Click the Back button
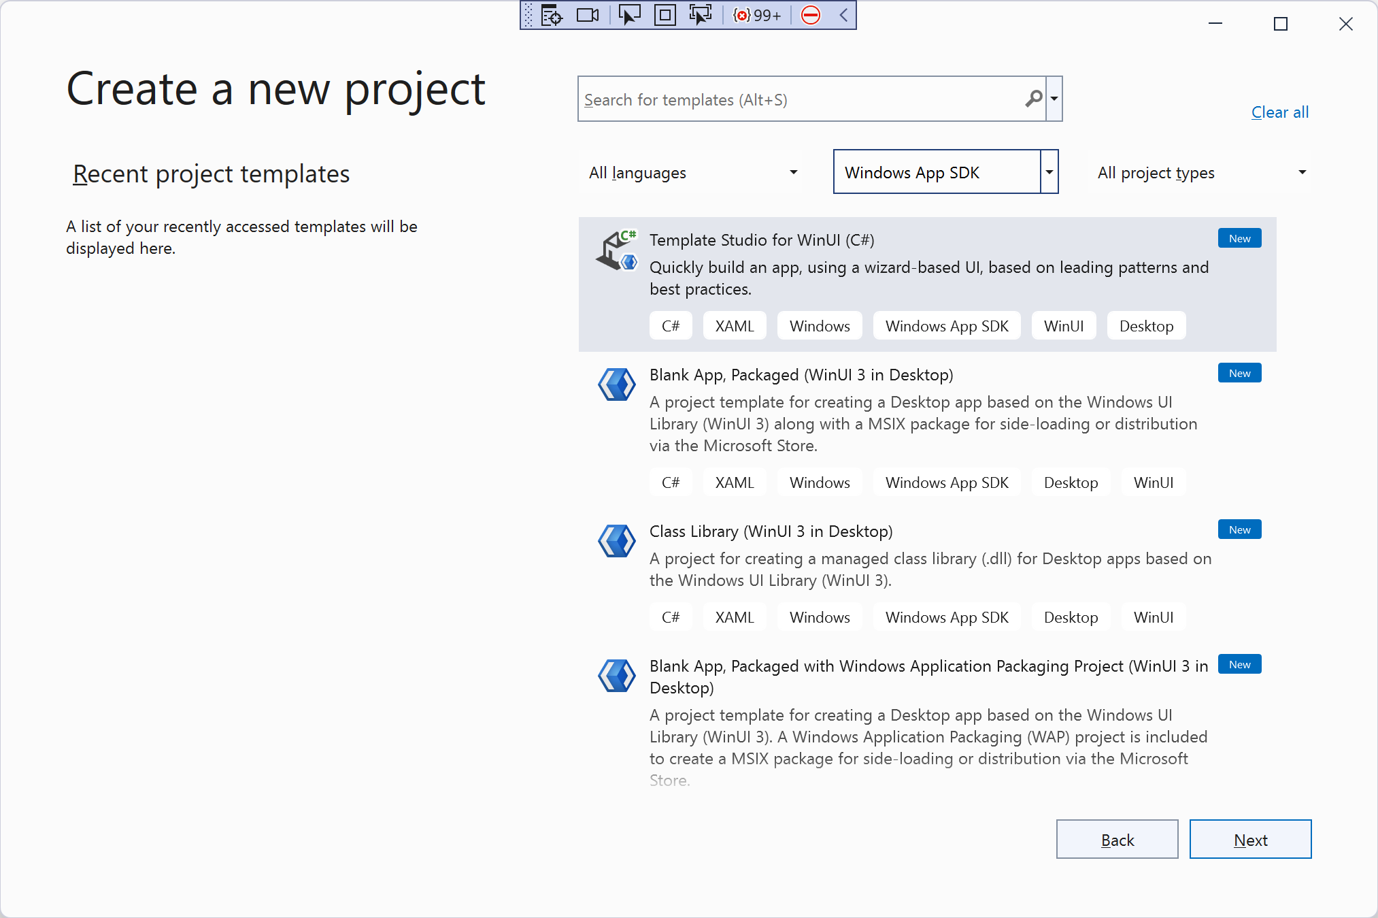 pos(1117,839)
